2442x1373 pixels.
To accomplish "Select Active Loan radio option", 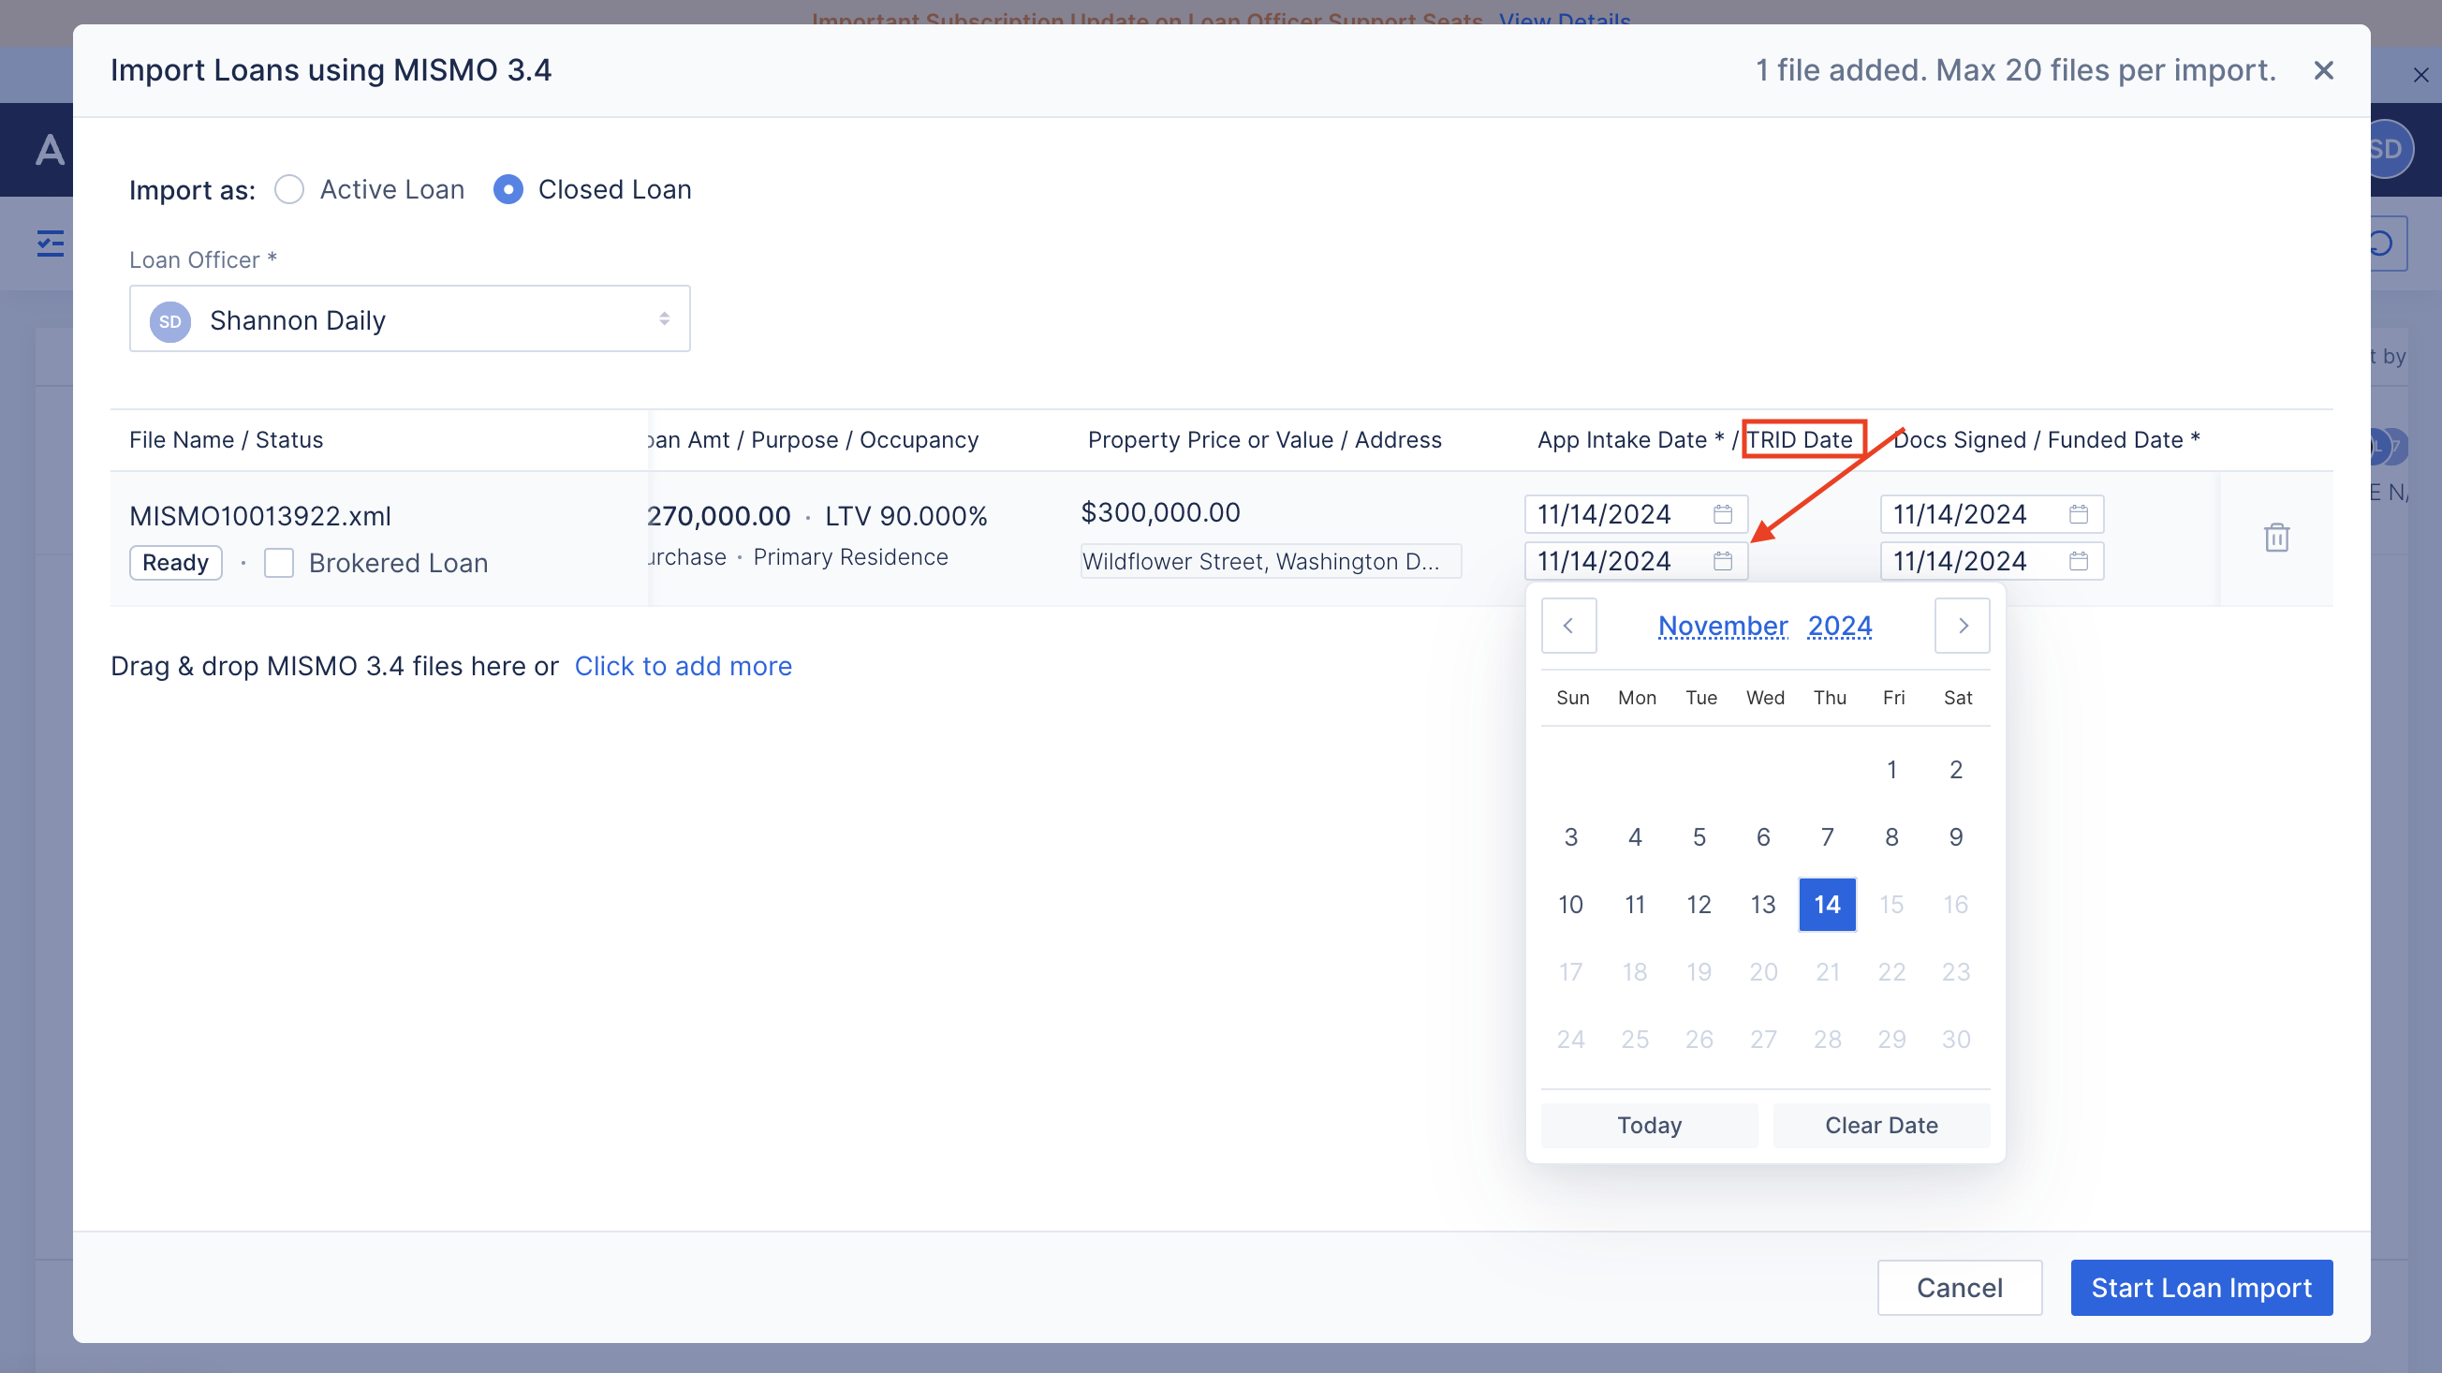I will [289, 189].
